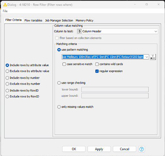165x156 pixels.
Task: Open the Memory Policy tab
Action: click(x=84, y=20)
